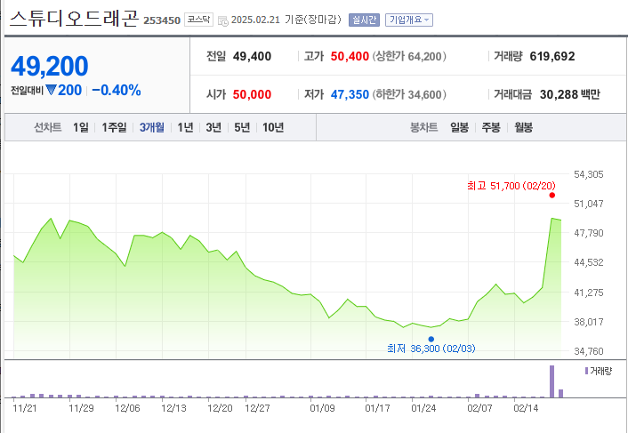Click the 02/14 date axis label
This screenshot has height=433, width=628.
(526, 409)
